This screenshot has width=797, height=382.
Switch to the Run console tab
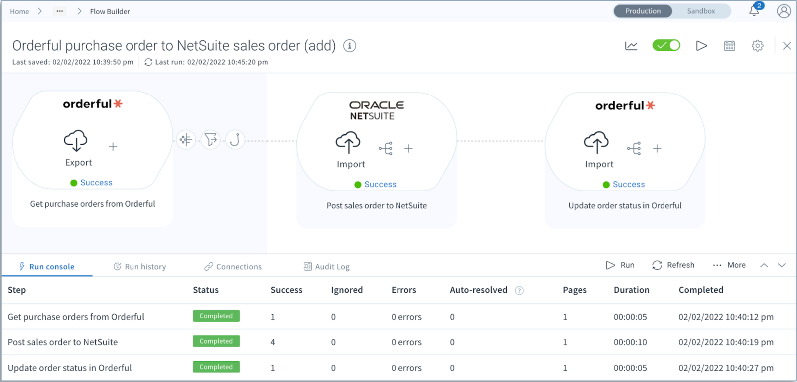tap(47, 267)
